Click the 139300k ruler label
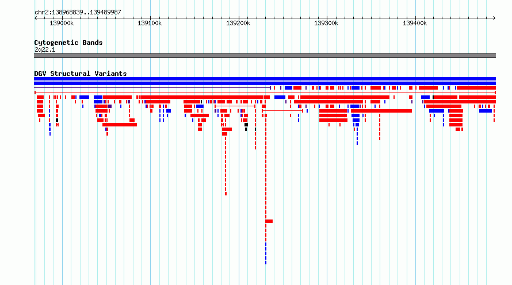Screen dimensions: 512x285 click(x=326, y=23)
